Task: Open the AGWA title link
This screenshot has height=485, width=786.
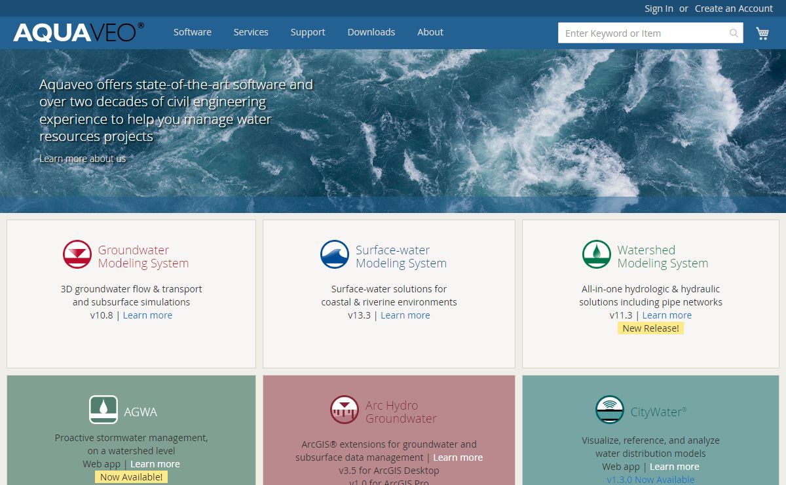Action: click(x=141, y=412)
